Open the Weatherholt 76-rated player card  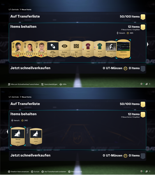29,49
